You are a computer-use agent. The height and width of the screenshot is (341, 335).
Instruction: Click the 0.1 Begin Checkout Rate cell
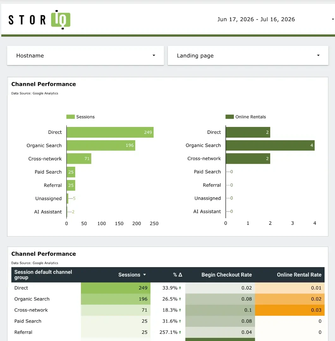coord(220,310)
